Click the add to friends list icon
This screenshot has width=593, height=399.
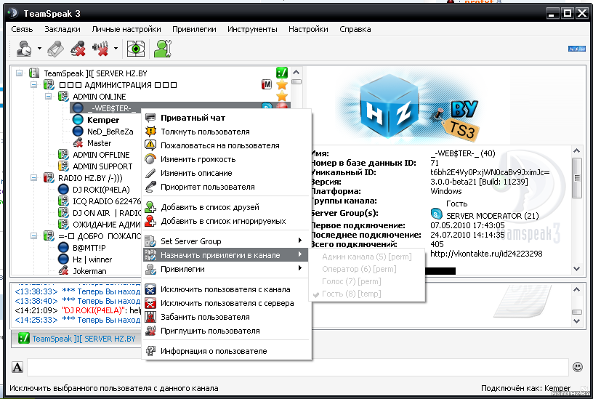coord(150,207)
